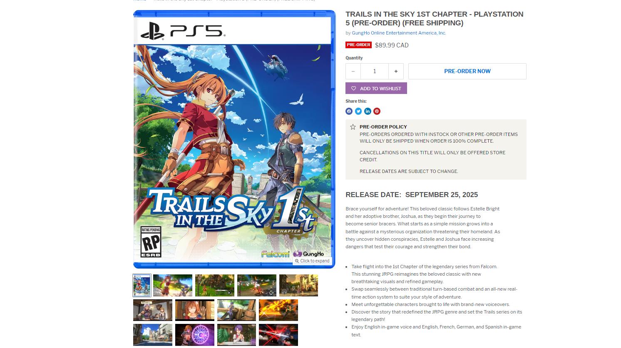This screenshot has height=348, width=621.
Task: Select the fiery explosion thumbnail in second row
Action: [278, 310]
